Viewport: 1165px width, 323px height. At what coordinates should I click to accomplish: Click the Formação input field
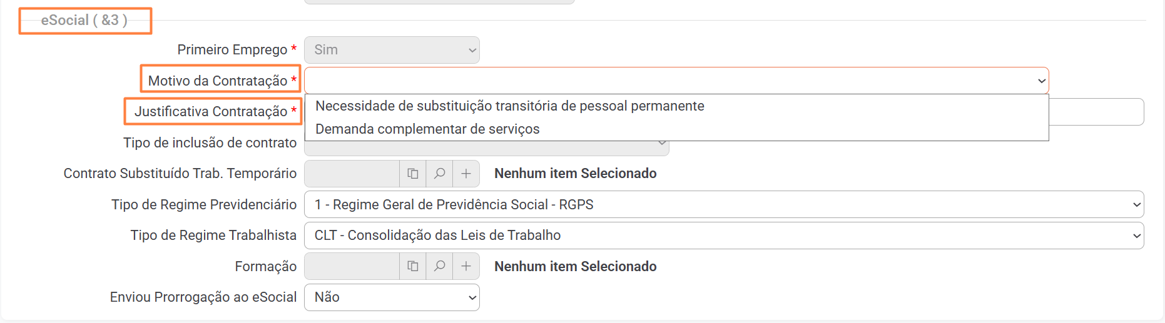pyautogui.click(x=352, y=267)
